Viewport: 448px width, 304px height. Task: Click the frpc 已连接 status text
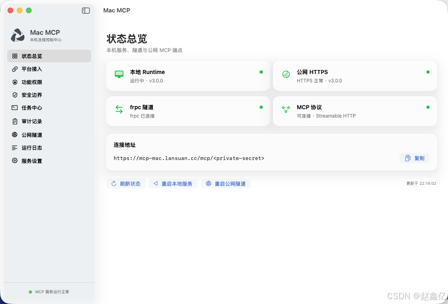tap(142, 116)
